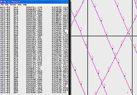This screenshot has width=137, height=95.
Task: Click value 613108.735 in row 348
Action: [60, 9]
